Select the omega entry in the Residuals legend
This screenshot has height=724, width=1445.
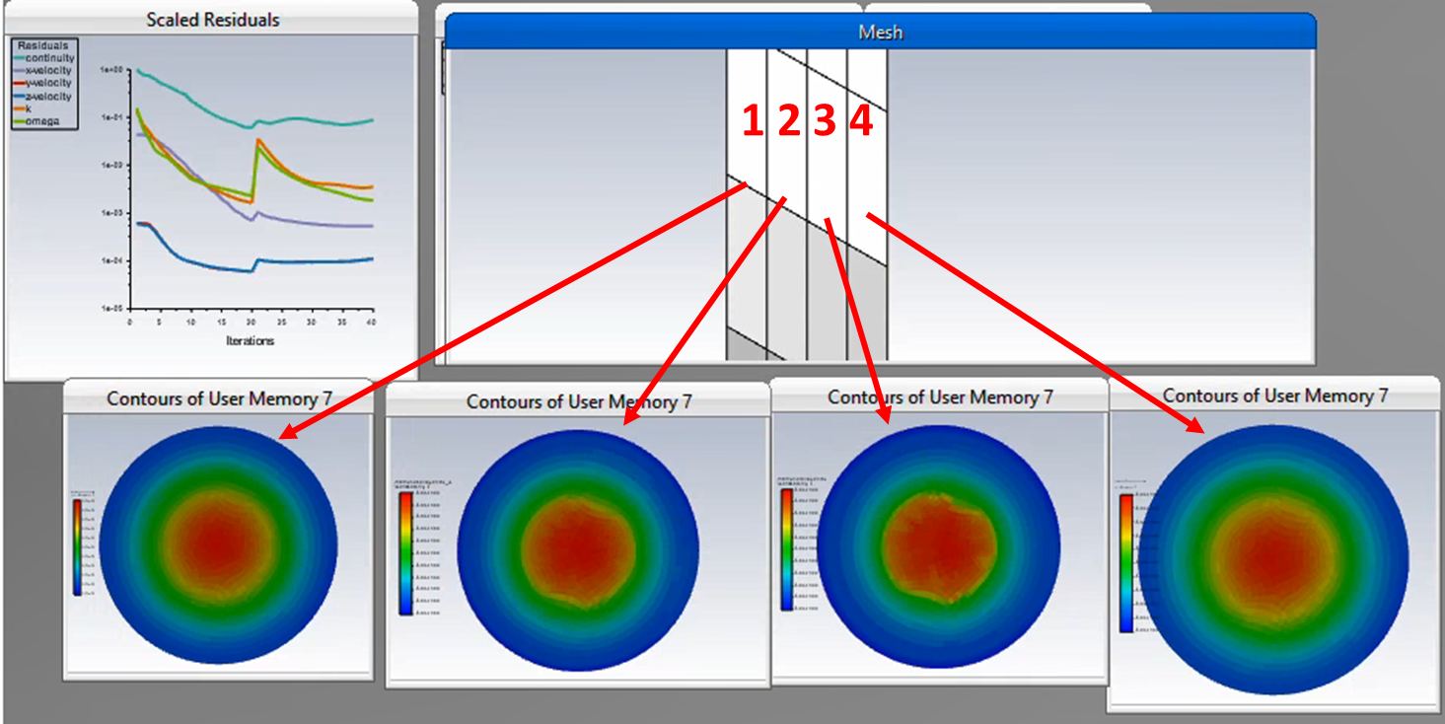pyautogui.click(x=42, y=121)
